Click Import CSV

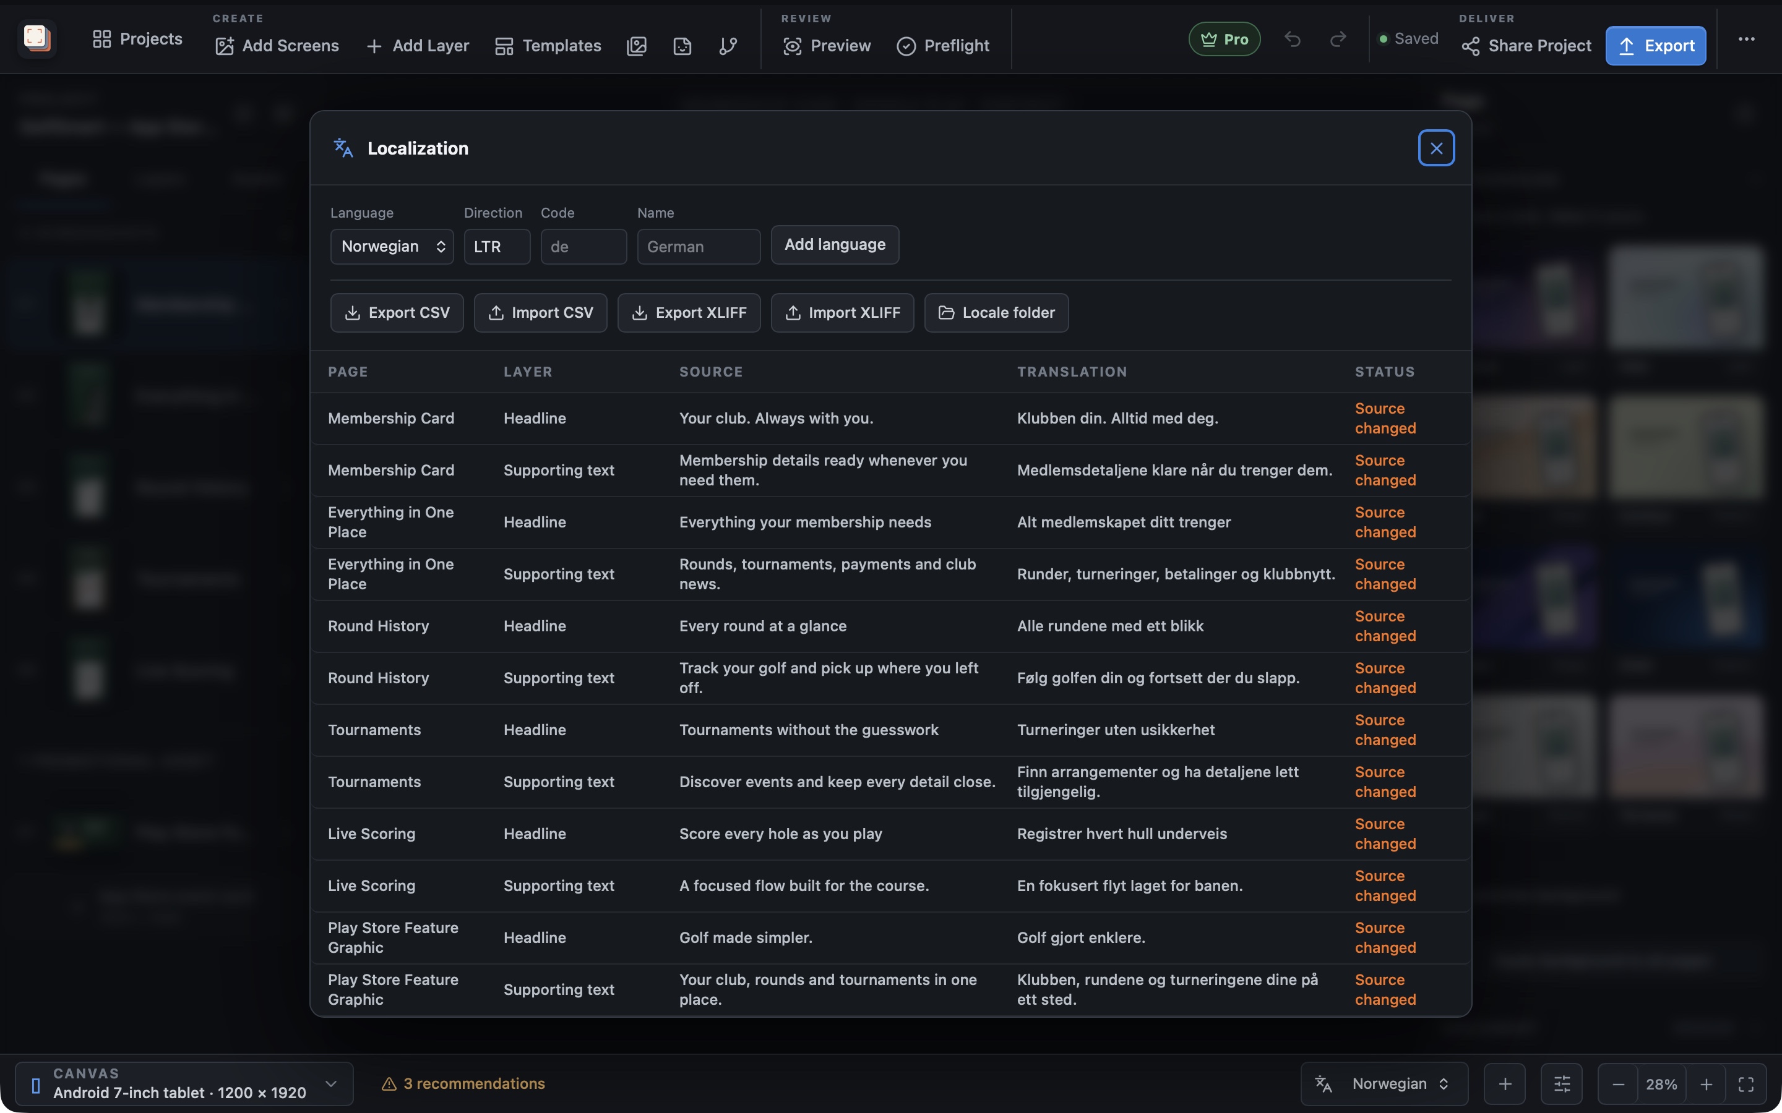tap(541, 313)
